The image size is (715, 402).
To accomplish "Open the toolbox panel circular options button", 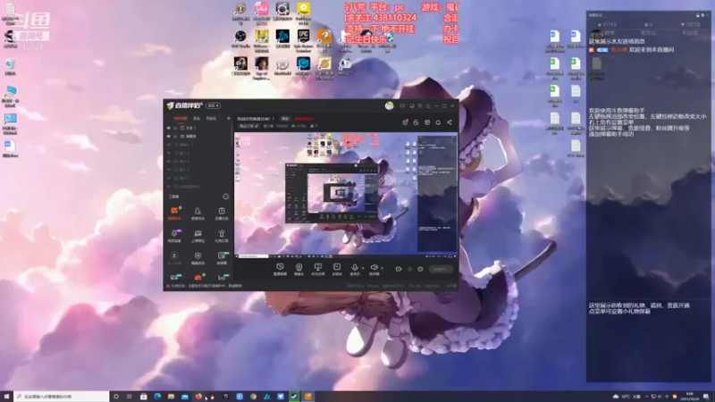I will (x=226, y=197).
